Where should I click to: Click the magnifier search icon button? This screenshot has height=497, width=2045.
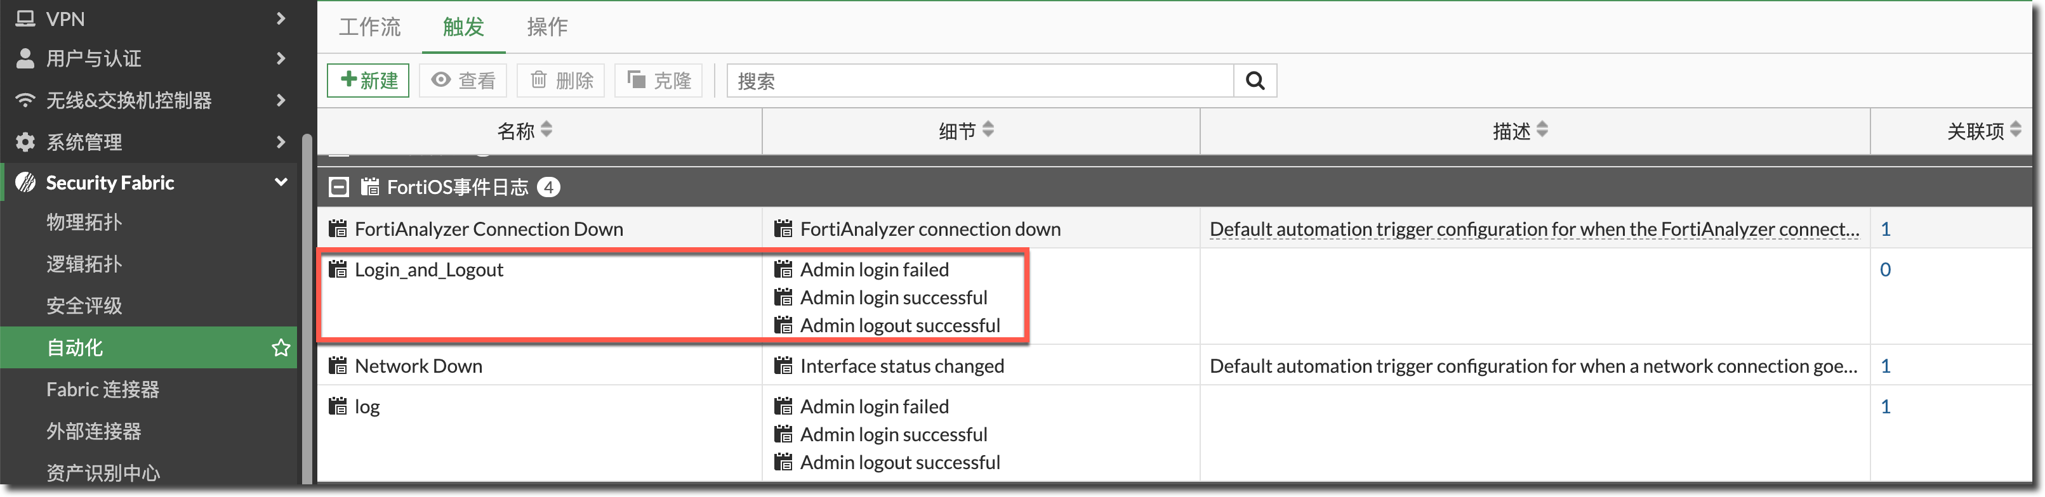click(1254, 81)
